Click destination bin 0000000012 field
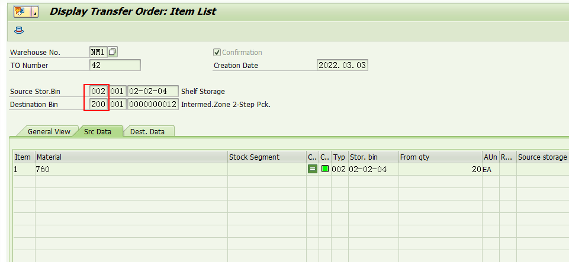Viewport: 569px width, 262px height. 152,104
